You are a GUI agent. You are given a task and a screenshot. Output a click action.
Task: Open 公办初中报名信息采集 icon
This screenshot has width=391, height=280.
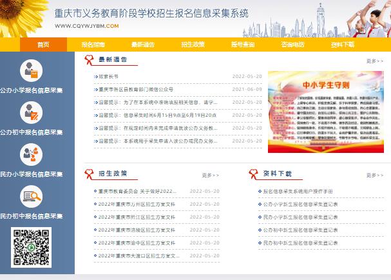coord(31,112)
